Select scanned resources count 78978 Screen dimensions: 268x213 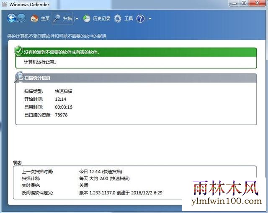[x=61, y=115]
